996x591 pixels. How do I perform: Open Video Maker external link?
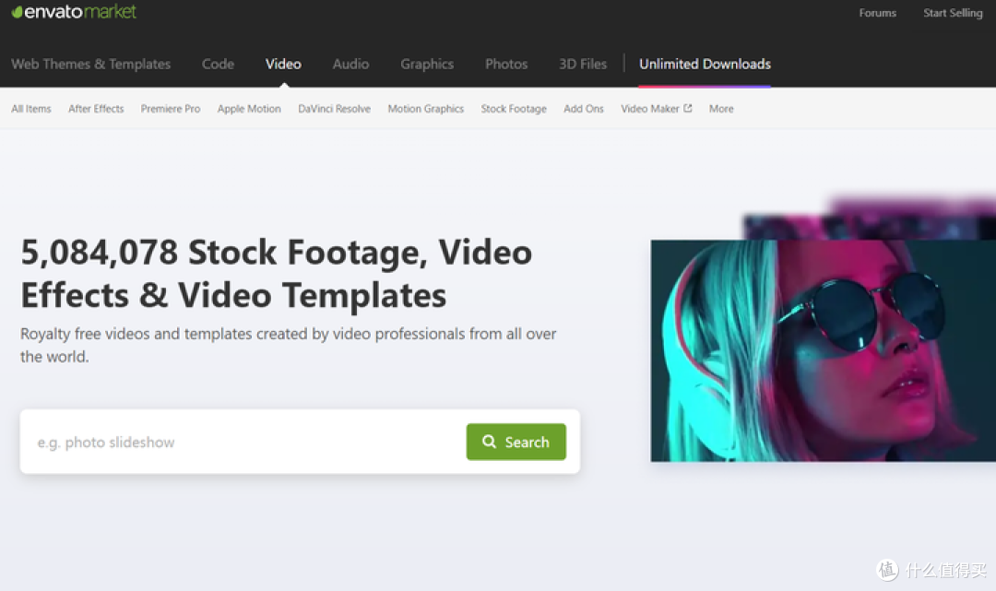[657, 109]
